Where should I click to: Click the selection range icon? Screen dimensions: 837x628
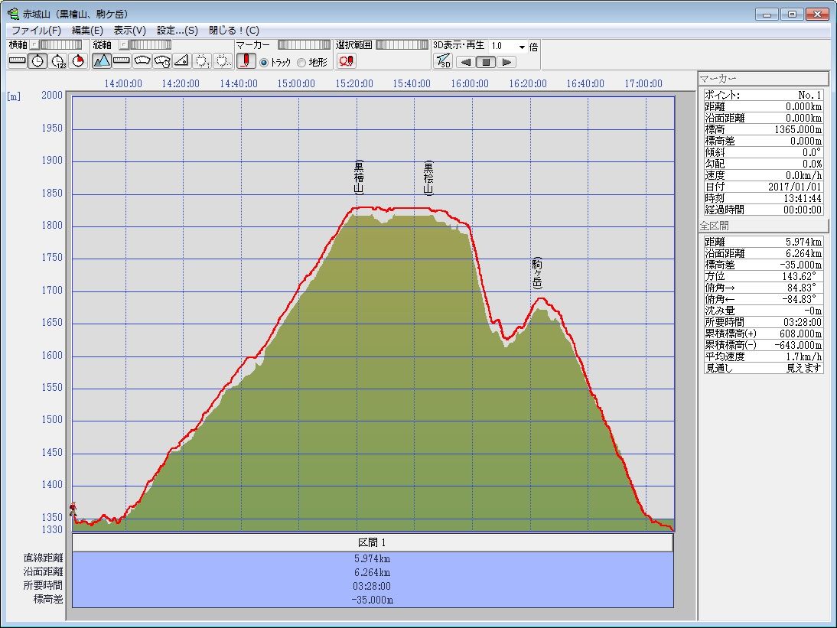click(x=346, y=61)
